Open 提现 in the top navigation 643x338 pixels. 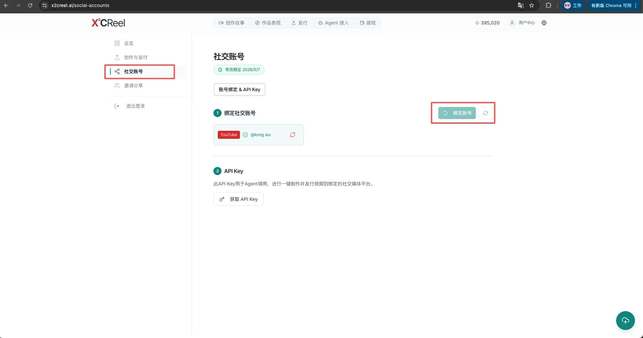click(368, 23)
